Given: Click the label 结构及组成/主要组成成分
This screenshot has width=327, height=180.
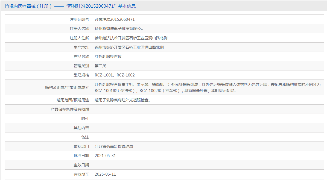Looking at the screenshot, I should (67, 87).
